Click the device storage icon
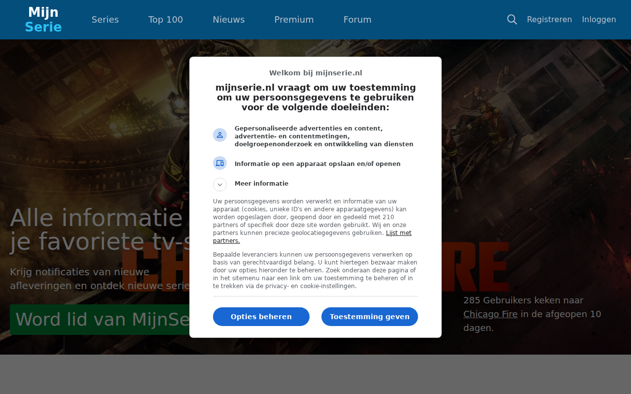 tap(220, 163)
